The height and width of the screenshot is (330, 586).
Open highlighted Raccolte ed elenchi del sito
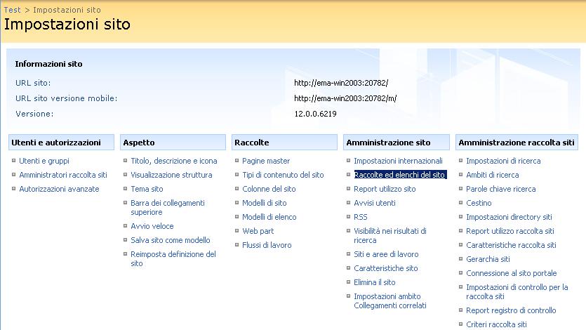[x=400, y=175]
